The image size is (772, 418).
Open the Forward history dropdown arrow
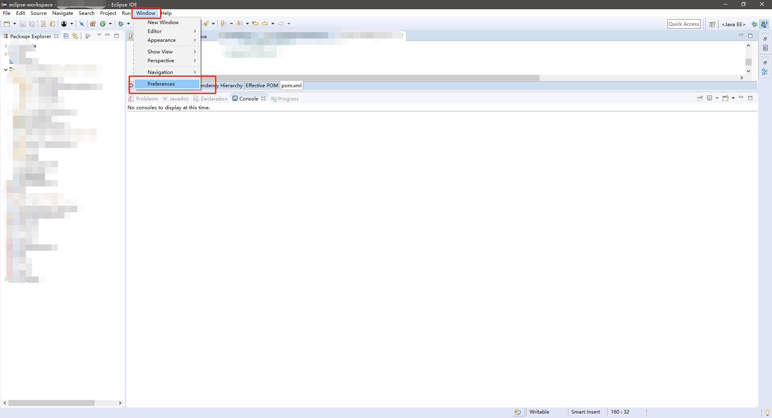[x=289, y=23]
